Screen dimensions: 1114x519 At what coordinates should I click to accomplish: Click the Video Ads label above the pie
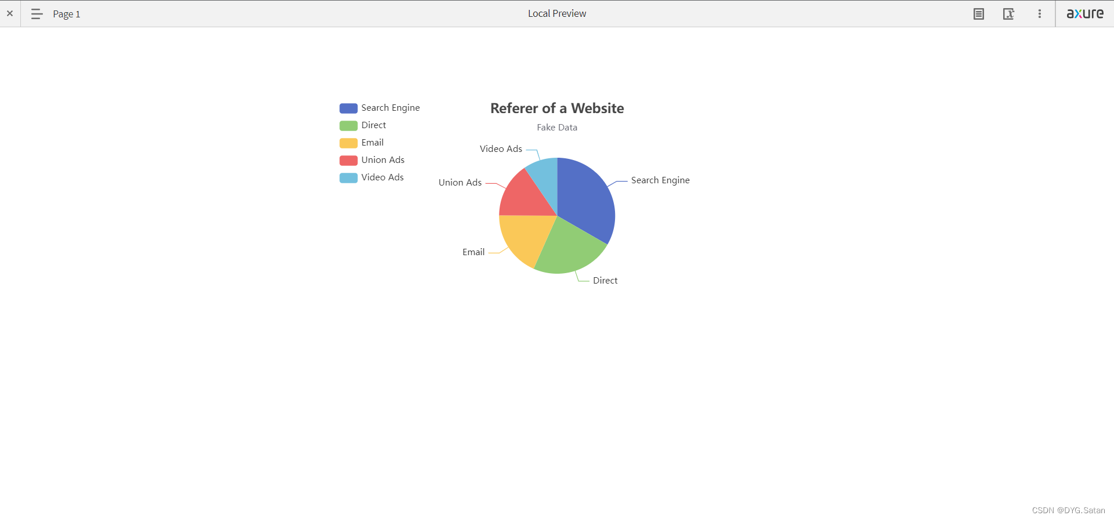pyautogui.click(x=501, y=149)
